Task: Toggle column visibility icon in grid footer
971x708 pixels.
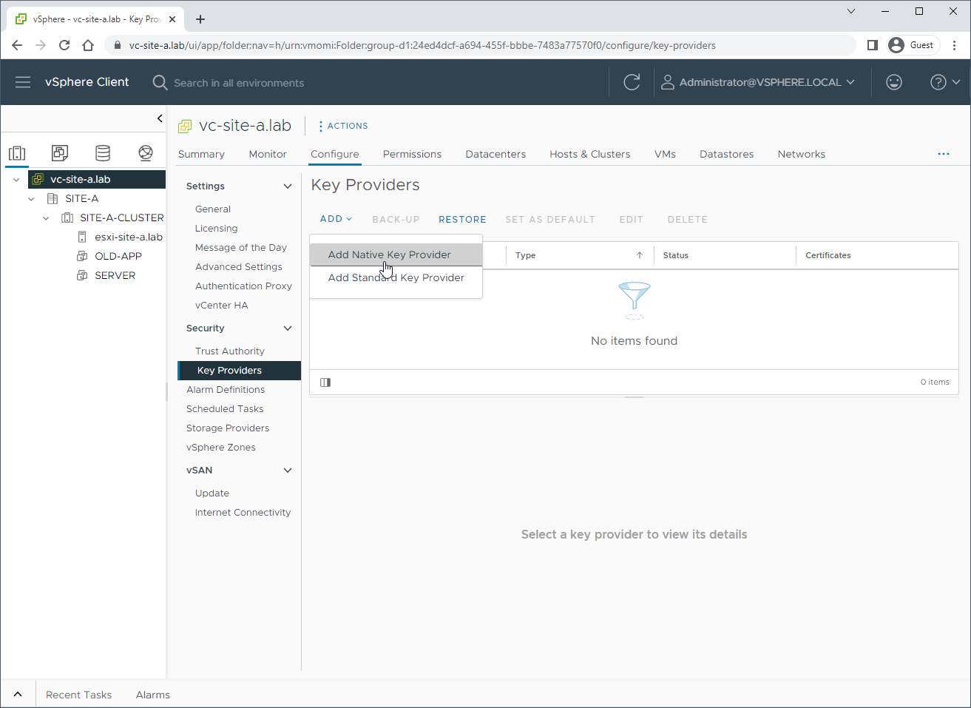Action: [x=325, y=382]
